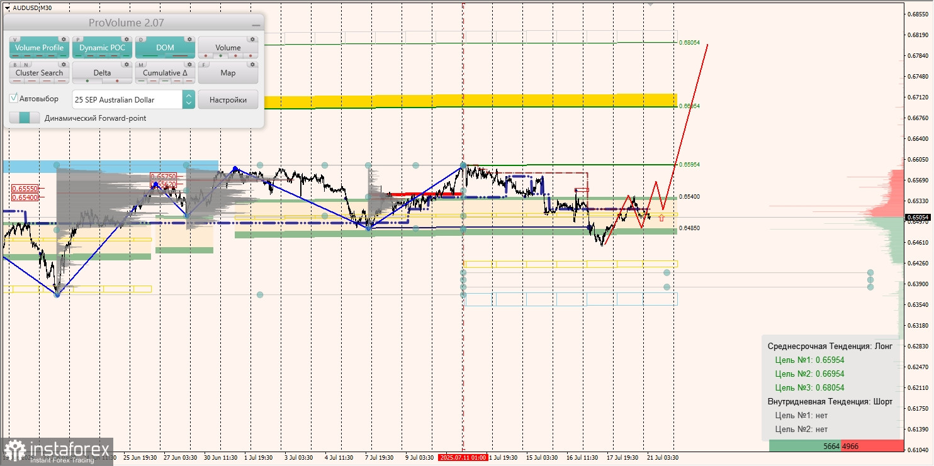Enable the Delta indicator

coord(102,73)
